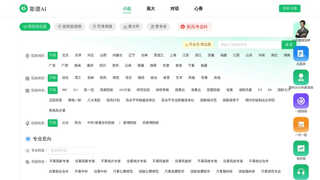Open the 对话 tab
The width and height of the screenshot is (320, 180).
pyautogui.click(x=175, y=8)
